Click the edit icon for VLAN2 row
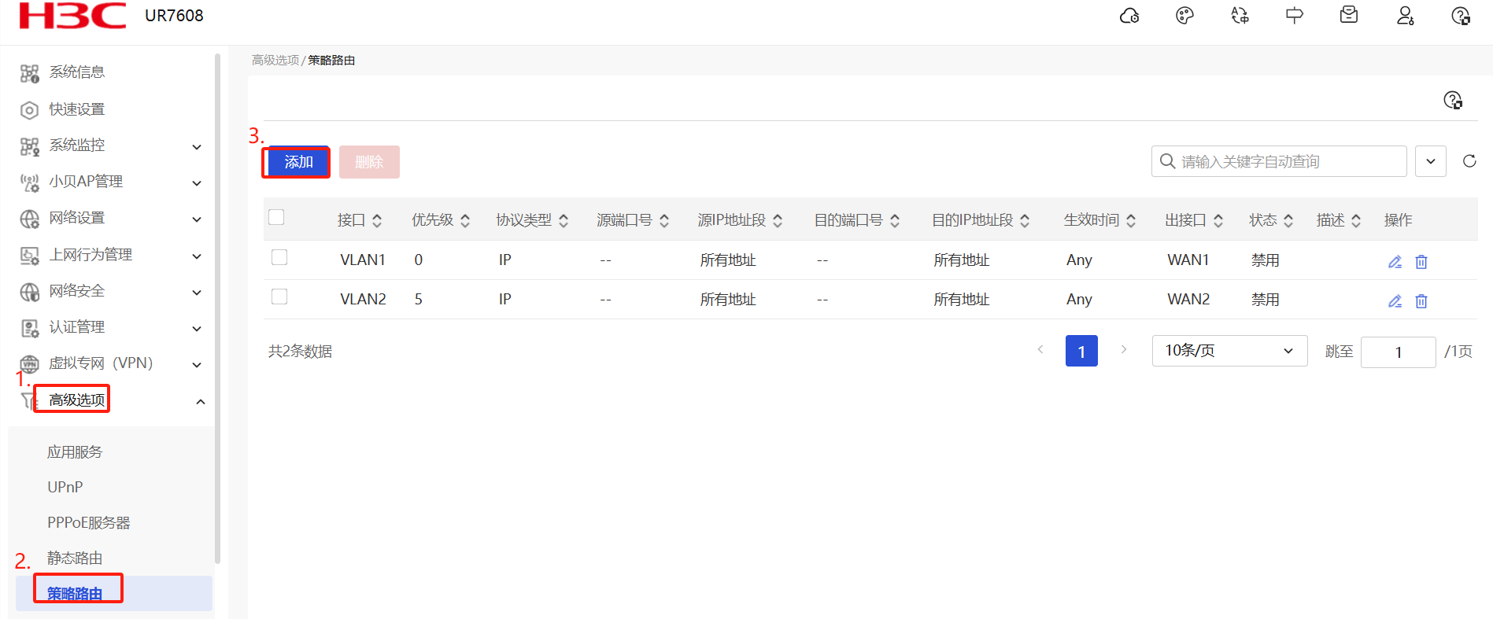The image size is (1493, 619). click(x=1395, y=300)
